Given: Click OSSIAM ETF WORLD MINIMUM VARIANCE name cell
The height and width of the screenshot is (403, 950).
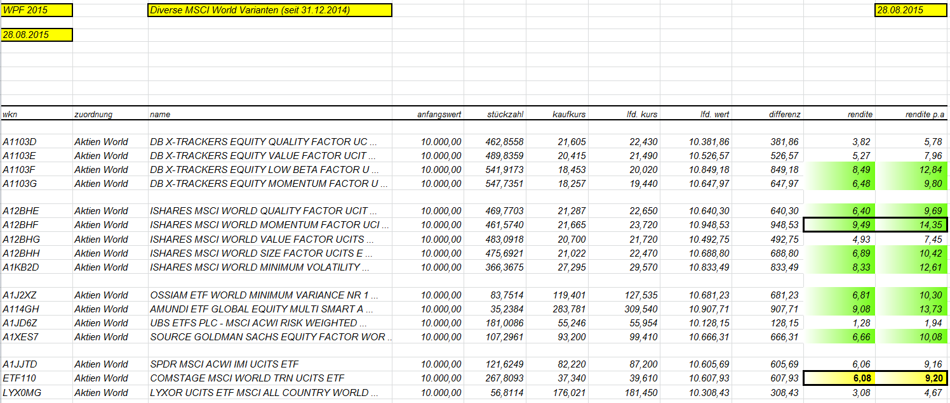Looking at the screenshot, I should point(270,295).
